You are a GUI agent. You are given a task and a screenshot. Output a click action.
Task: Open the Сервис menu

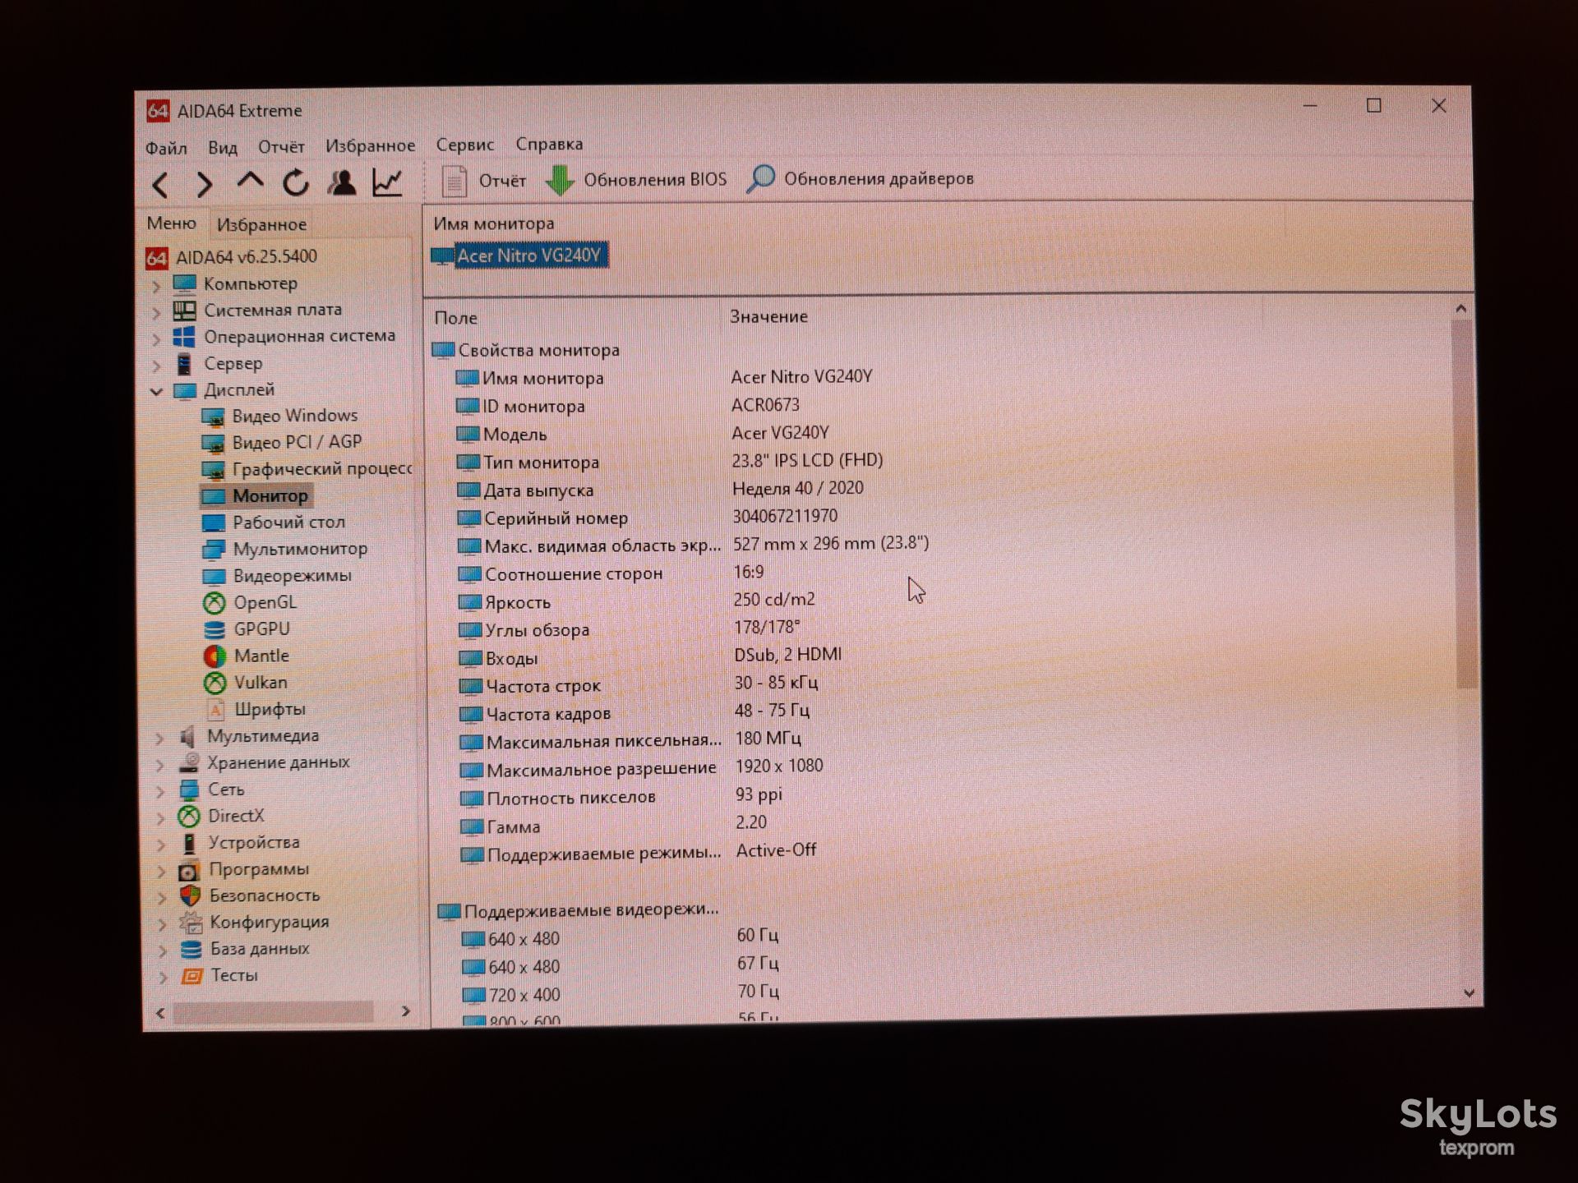click(x=465, y=145)
